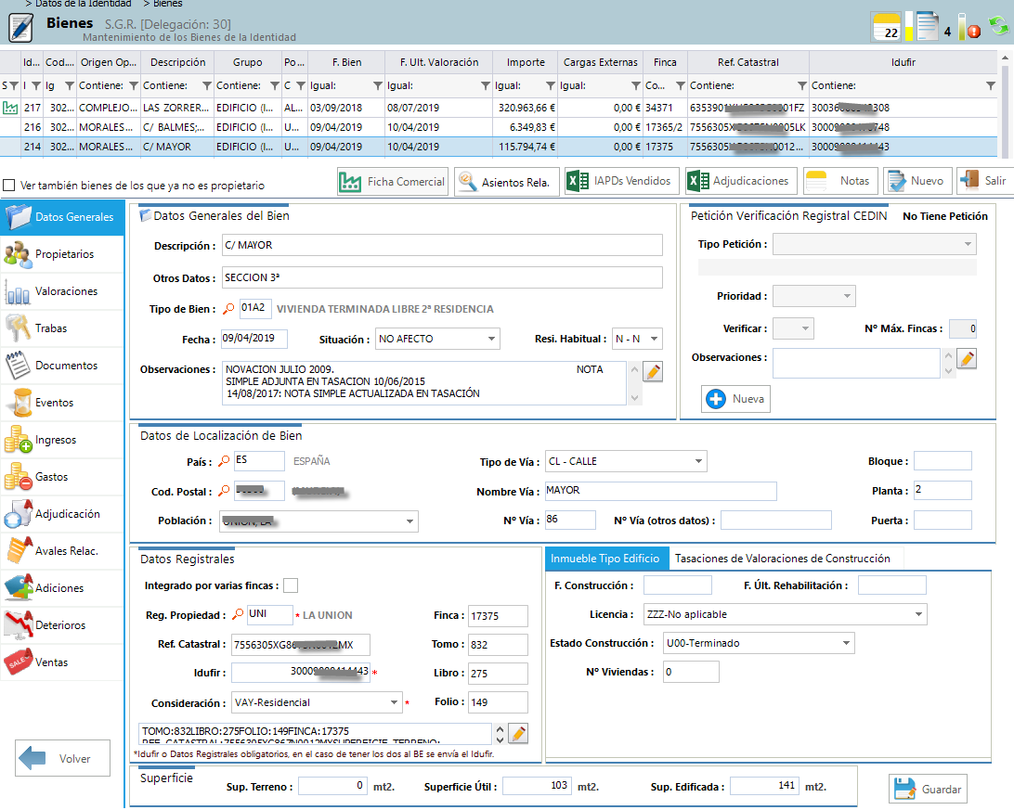Click magnifier lookup next to Reg. Propiedad
This screenshot has width=1014, height=810.
click(238, 614)
